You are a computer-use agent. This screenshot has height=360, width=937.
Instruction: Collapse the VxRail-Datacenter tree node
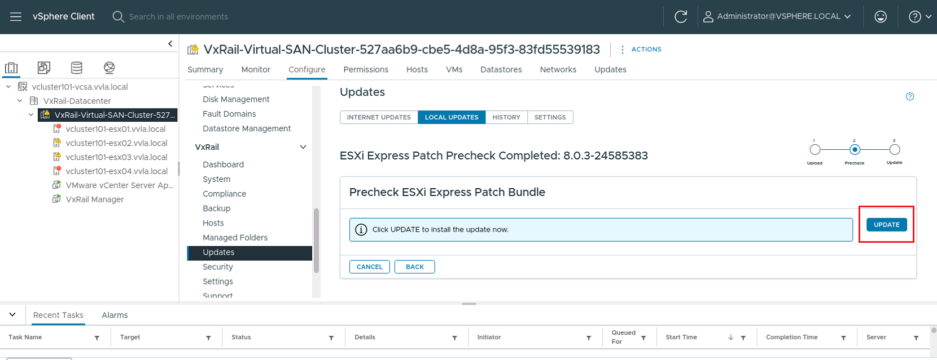[20, 101]
